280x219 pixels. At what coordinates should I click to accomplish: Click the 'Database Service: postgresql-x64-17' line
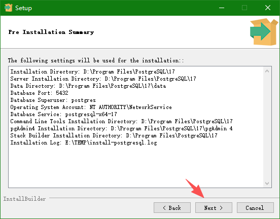63,114
